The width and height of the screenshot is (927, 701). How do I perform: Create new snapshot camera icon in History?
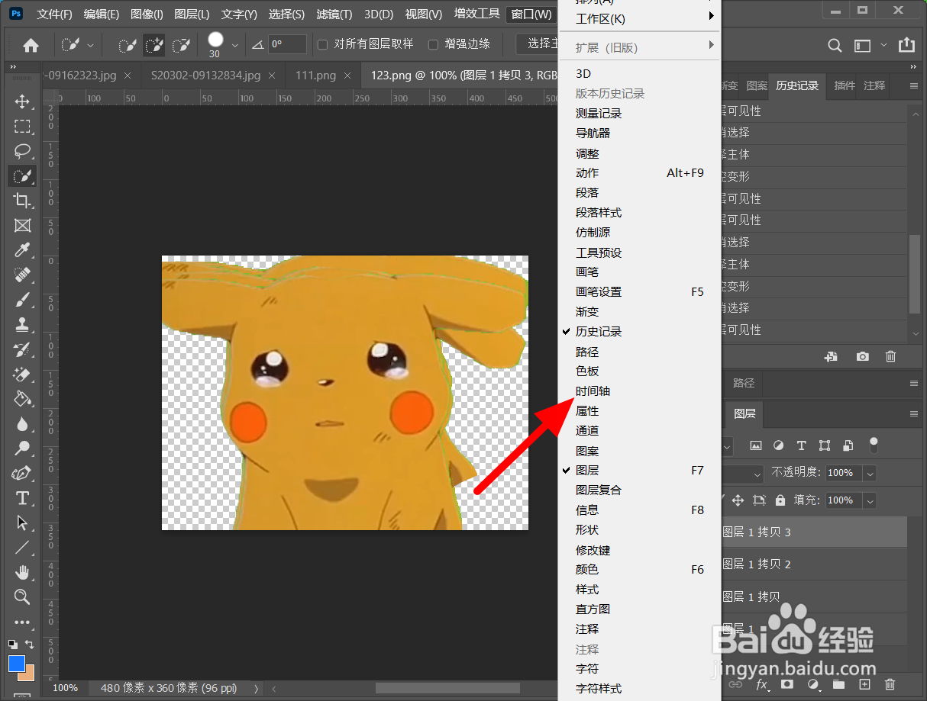click(x=862, y=356)
